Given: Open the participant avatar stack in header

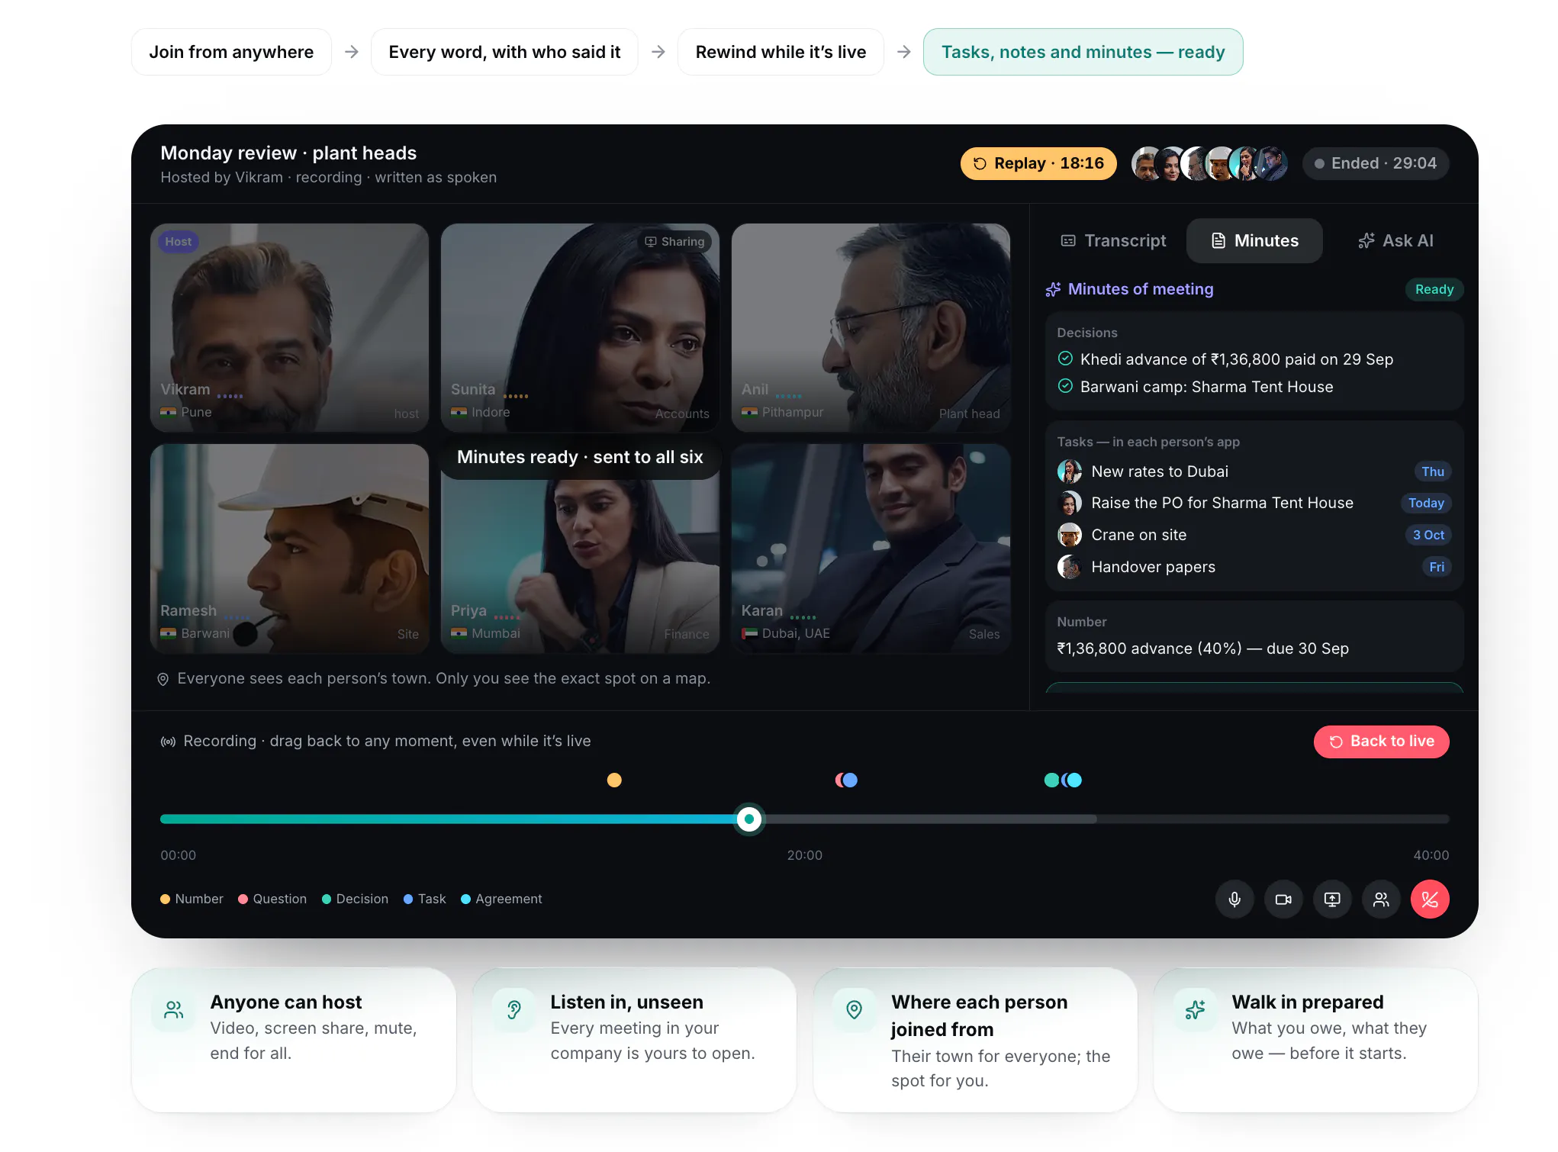Looking at the screenshot, I should pos(1209,163).
